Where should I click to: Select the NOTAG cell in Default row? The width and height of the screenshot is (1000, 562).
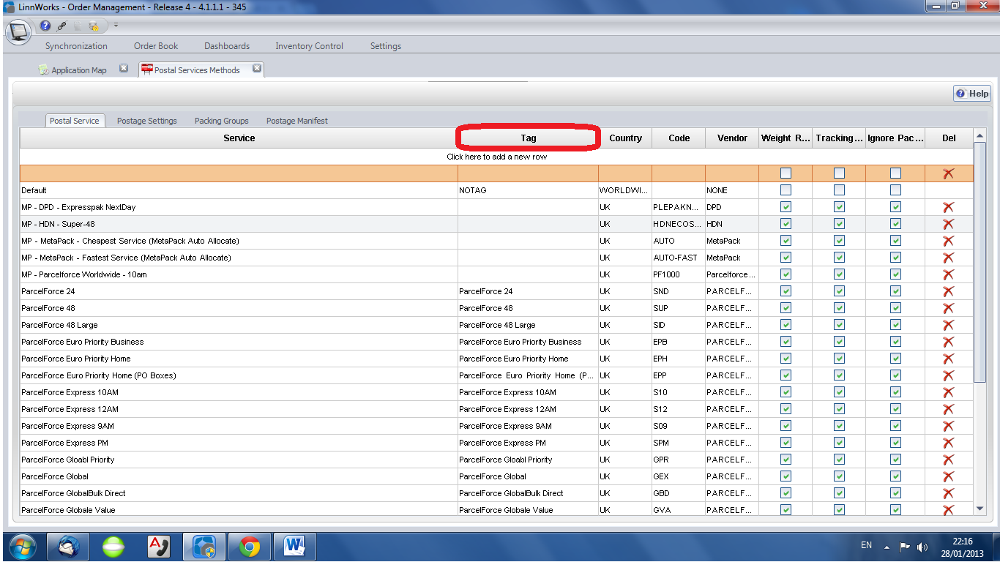(528, 190)
